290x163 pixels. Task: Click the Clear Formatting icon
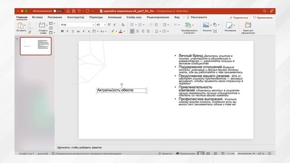(123, 24)
